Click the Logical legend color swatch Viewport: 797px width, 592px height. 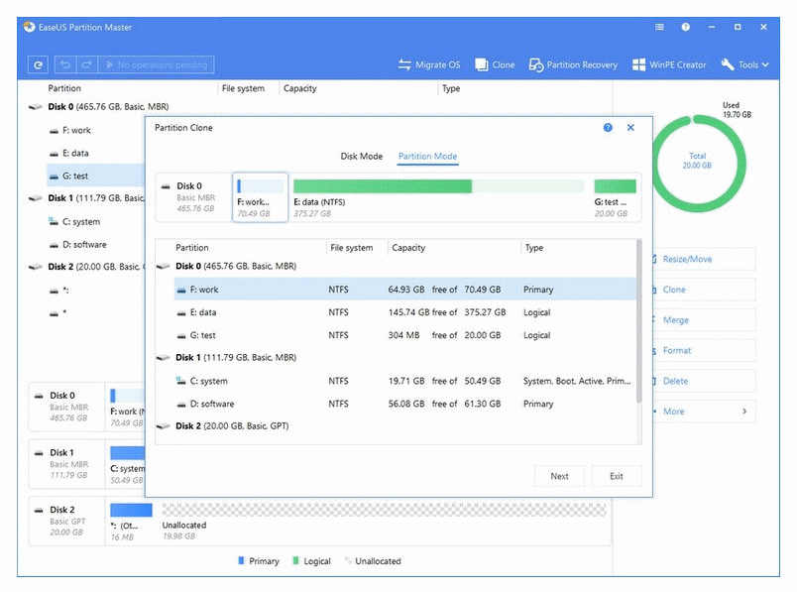[x=295, y=560]
